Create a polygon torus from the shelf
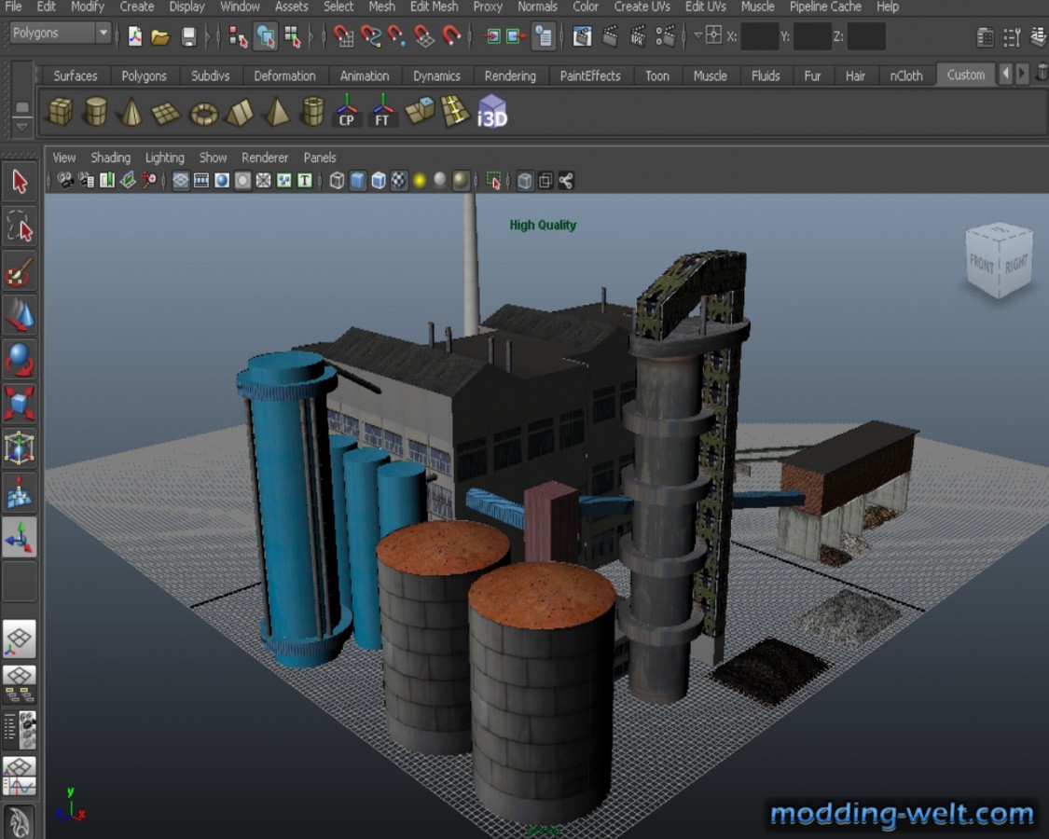This screenshot has height=839, width=1049. click(204, 113)
